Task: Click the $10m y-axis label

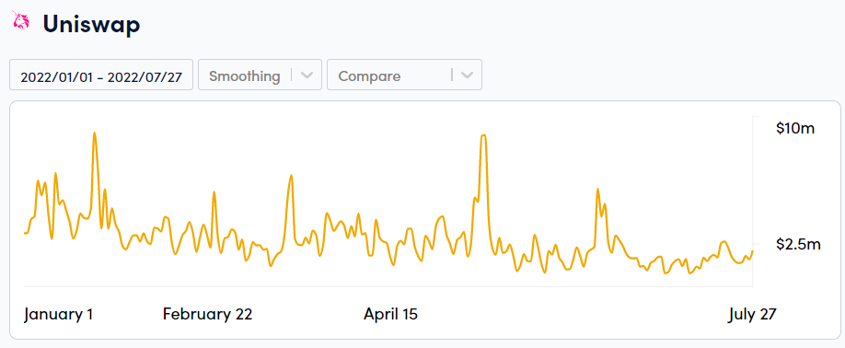Action: point(795,128)
